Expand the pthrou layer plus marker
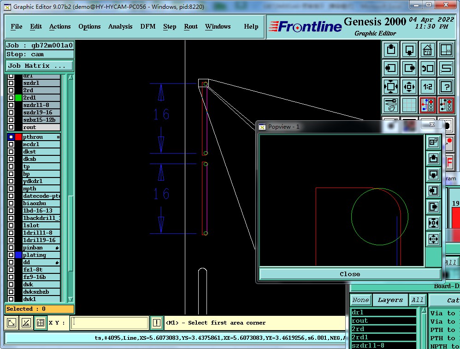The width and height of the screenshot is (460, 349). coord(59,137)
